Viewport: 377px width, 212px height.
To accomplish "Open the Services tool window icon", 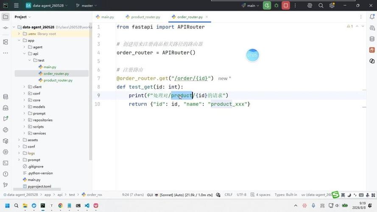I will (x=6, y=152).
